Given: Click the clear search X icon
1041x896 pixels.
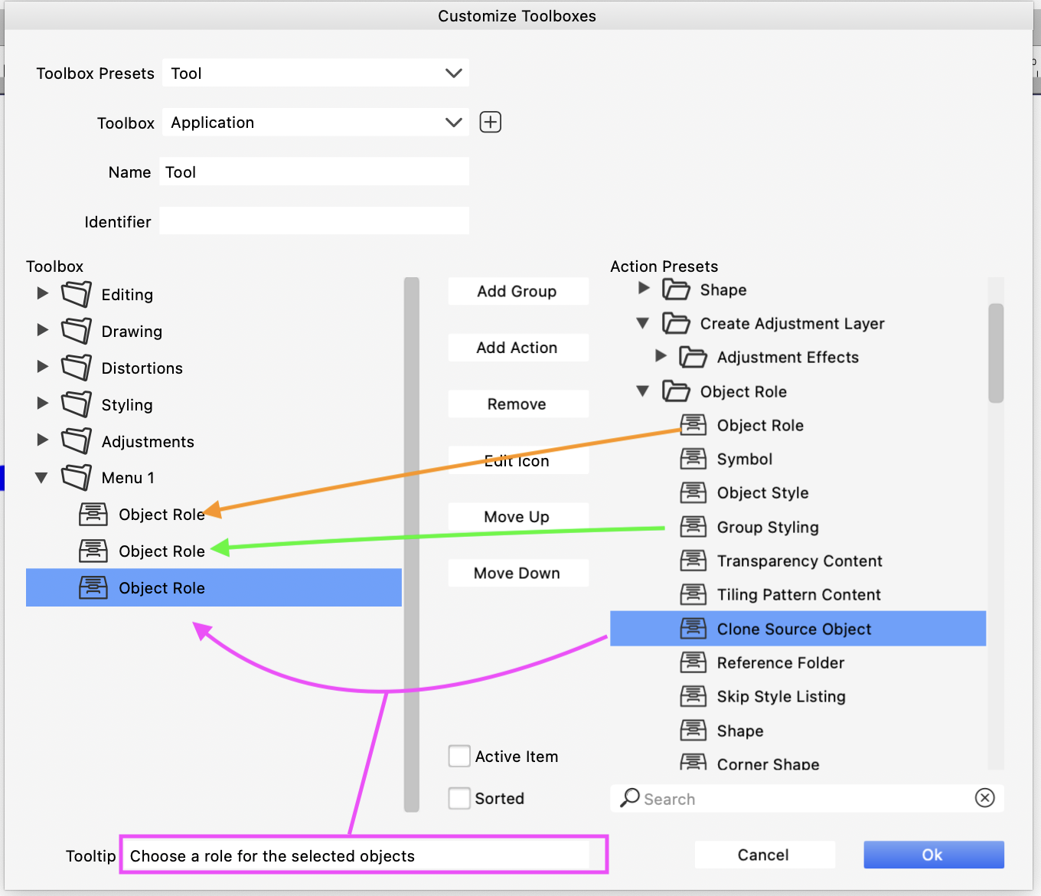Looking at the screenshot, I should 984,798.
